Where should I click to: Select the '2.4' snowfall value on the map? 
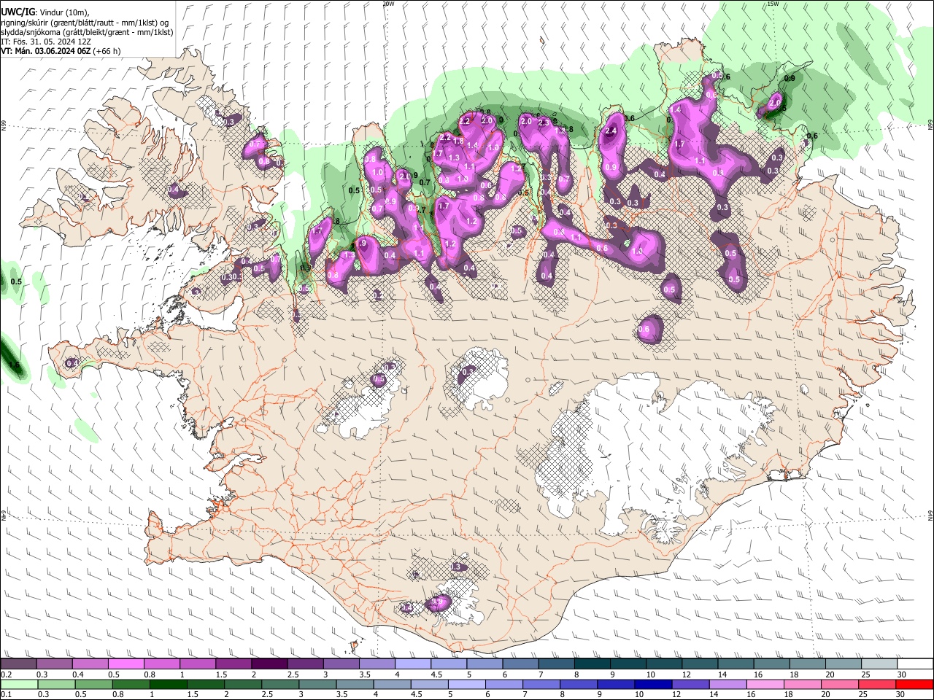point(611,131)
